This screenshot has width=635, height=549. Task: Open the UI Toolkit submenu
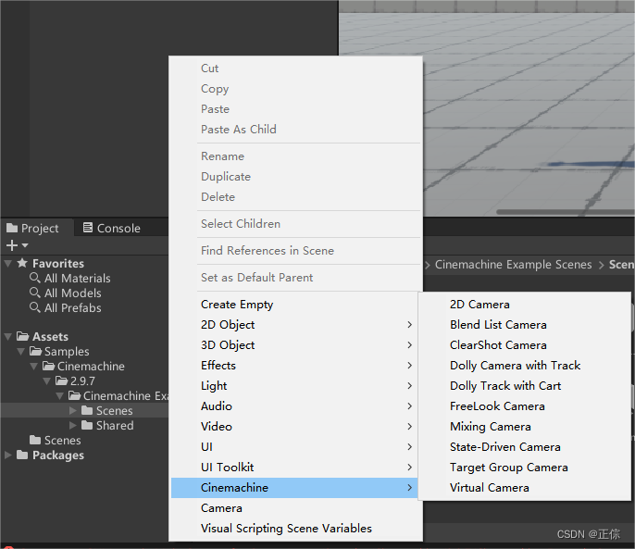click(295, 468)
